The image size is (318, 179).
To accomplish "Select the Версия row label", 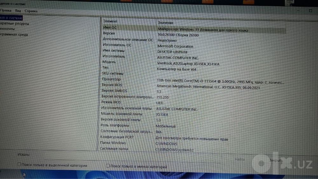I will coord(109,33).
